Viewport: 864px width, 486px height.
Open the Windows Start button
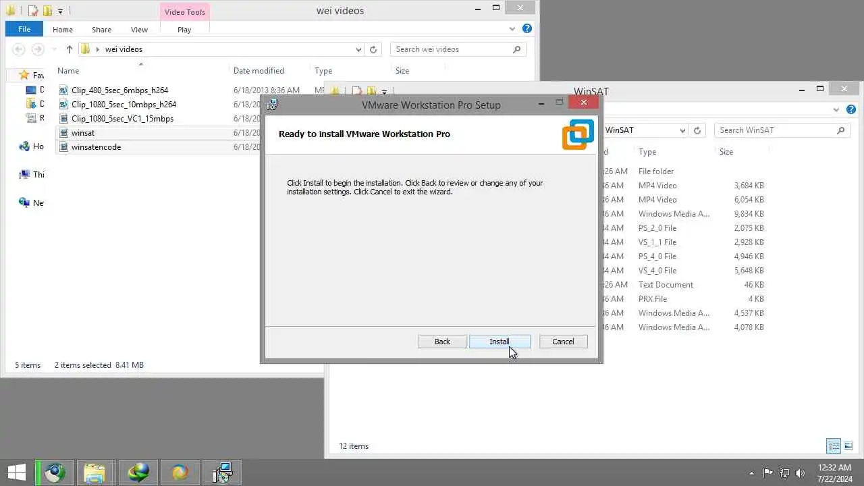[16, 473]
